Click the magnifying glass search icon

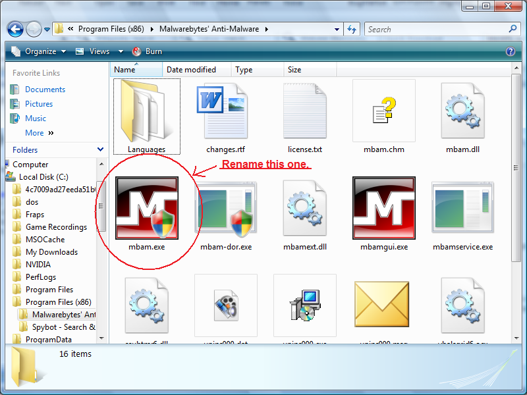(x=513, y=29)
